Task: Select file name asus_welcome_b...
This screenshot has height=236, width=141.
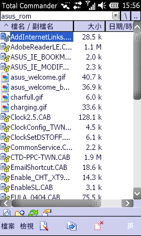Action: [40, 87]
